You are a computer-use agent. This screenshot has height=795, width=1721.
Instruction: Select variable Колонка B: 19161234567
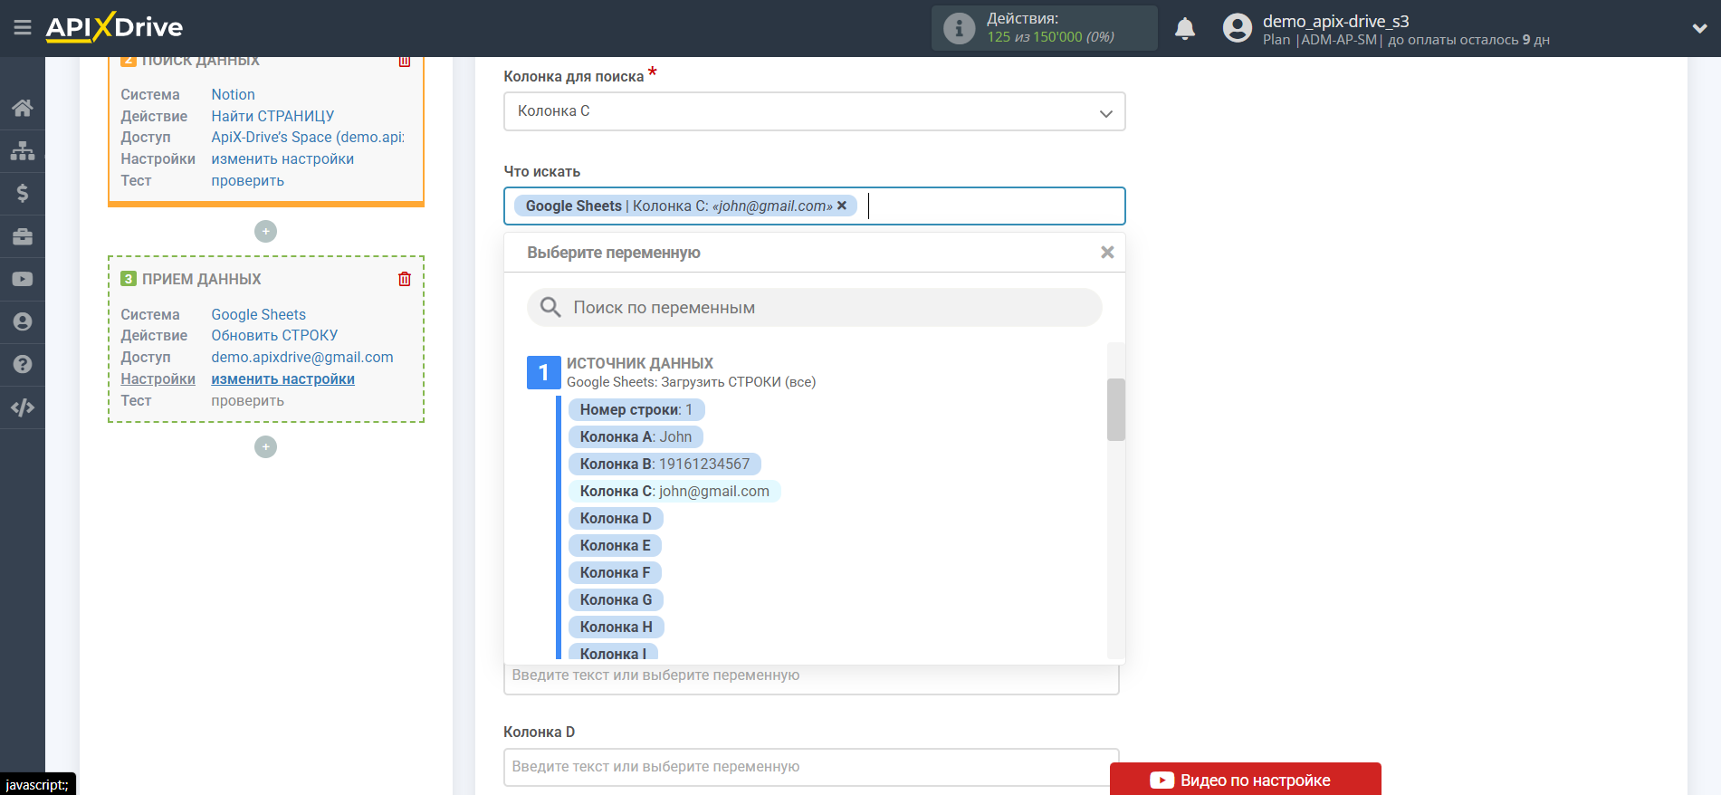664,464
